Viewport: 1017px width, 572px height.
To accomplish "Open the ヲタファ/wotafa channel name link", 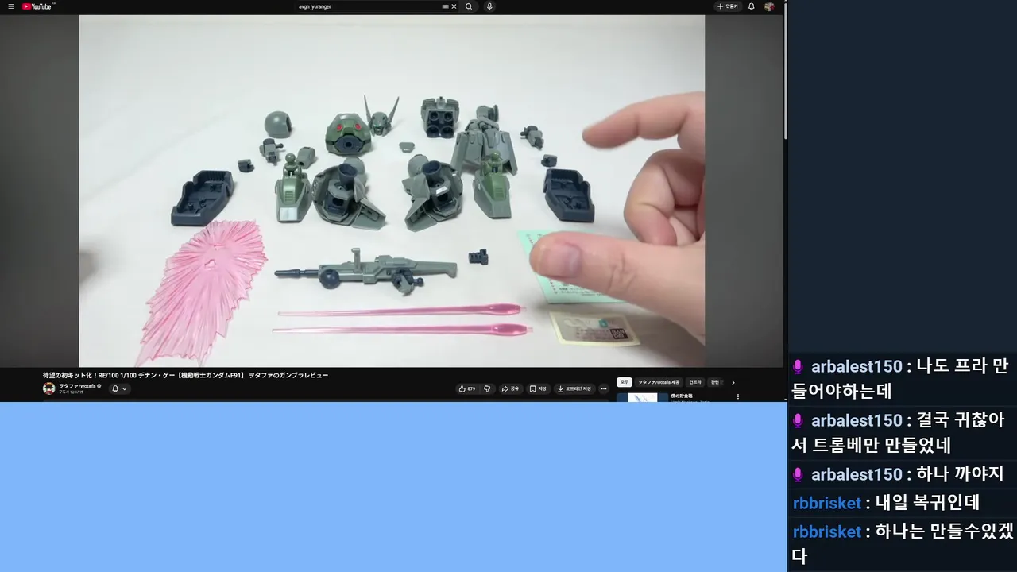I will tap(78, 385).
